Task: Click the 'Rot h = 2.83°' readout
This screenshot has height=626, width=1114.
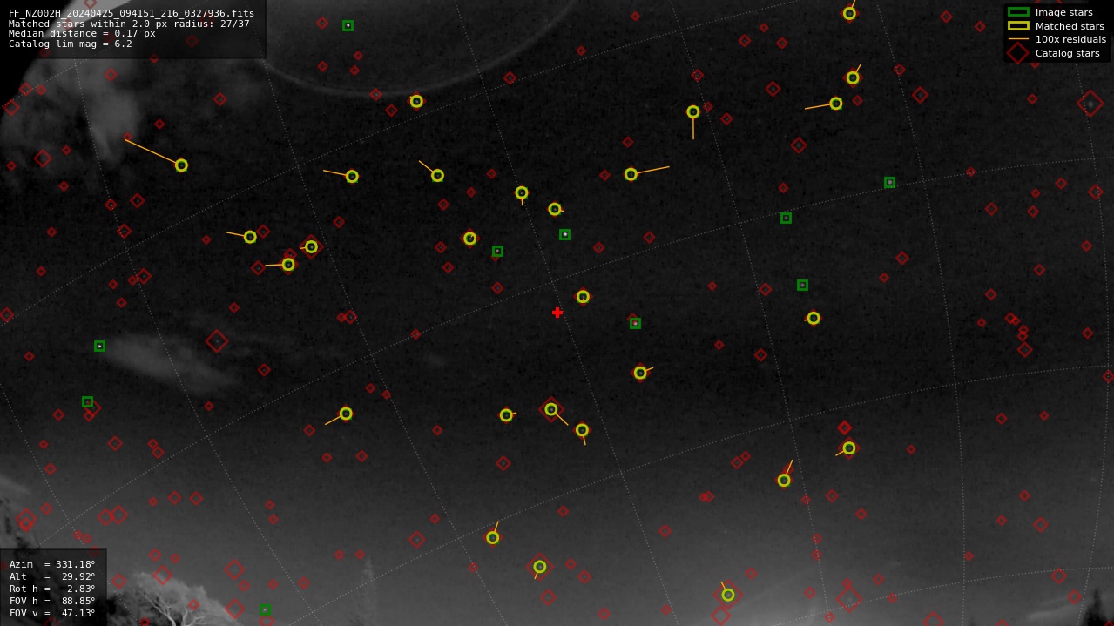Action: point(52,589)
